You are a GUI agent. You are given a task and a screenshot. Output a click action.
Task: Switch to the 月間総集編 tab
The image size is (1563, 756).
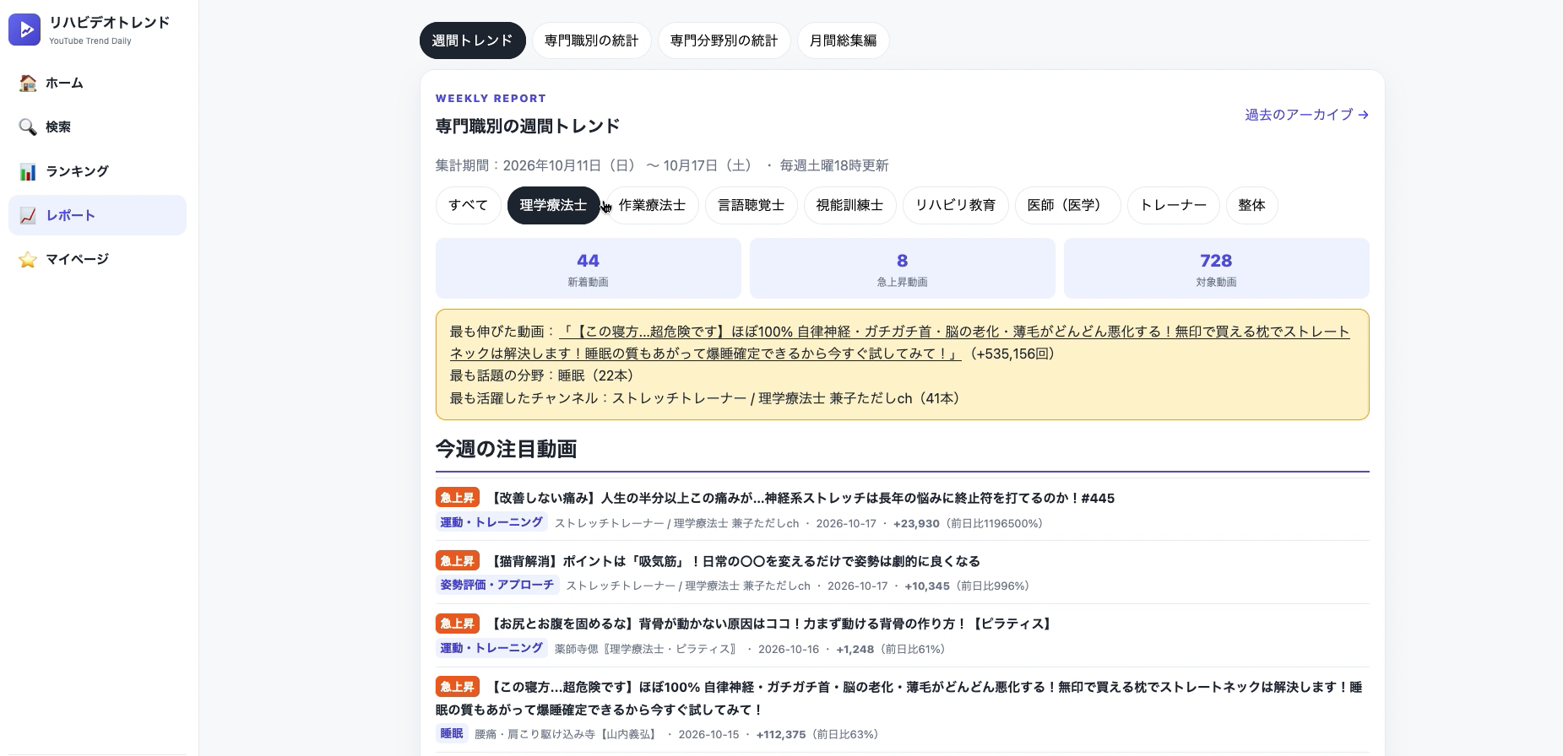(843, 40)
